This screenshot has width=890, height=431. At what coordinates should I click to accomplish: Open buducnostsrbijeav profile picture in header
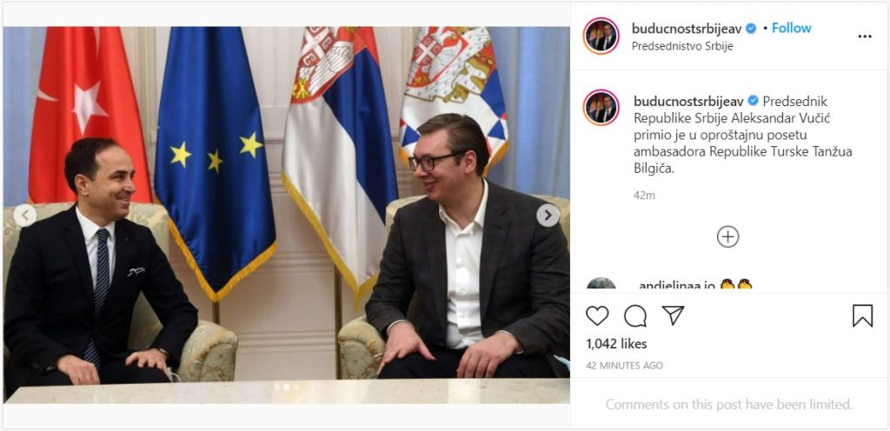point(601,36)
